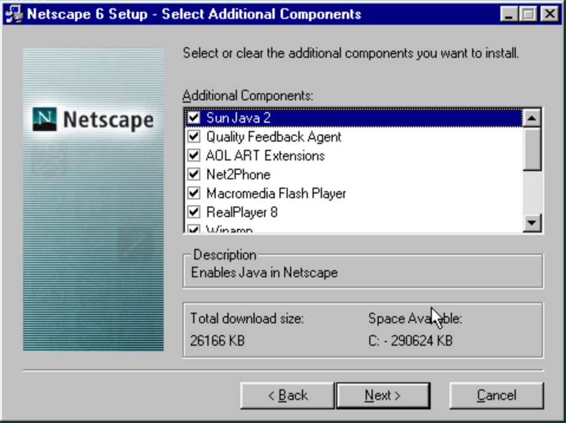Click the list scroll down arrow
The height and width of the screenshot is (423, 566).
532,222
